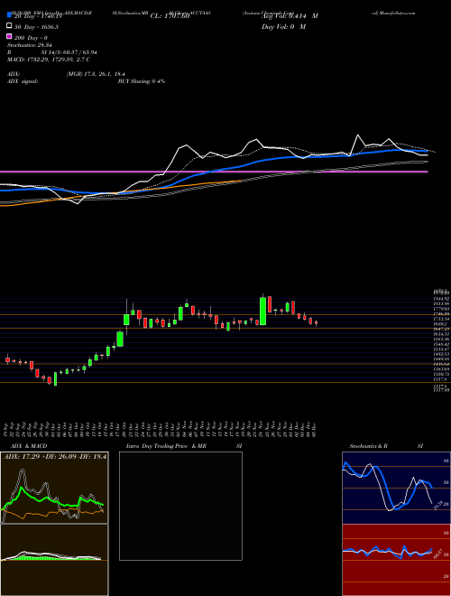
Task: Click the last red candlestick on the chart
Action: click(316, 322)
